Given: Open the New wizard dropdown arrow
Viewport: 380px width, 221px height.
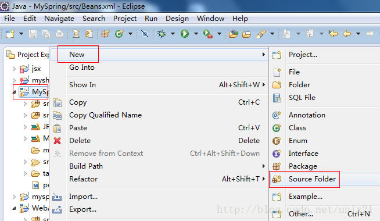Looking at the screenshot, I should 21,34.
